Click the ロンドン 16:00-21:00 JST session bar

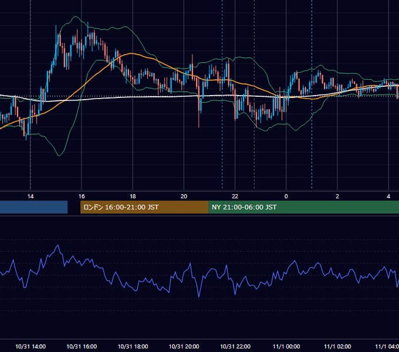pyautogui.click(x=144, y=207)
